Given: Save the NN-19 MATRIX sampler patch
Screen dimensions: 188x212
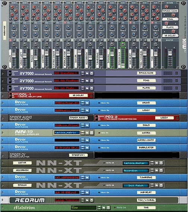Looking at the screenshot, I should click(x=91, y=133).
